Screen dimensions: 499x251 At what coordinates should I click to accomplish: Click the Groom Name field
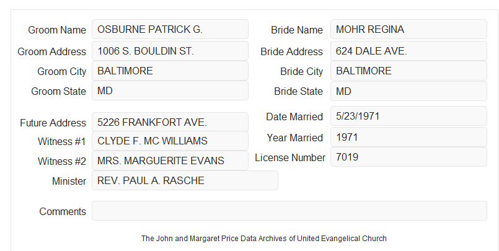(x=170, y=29)
